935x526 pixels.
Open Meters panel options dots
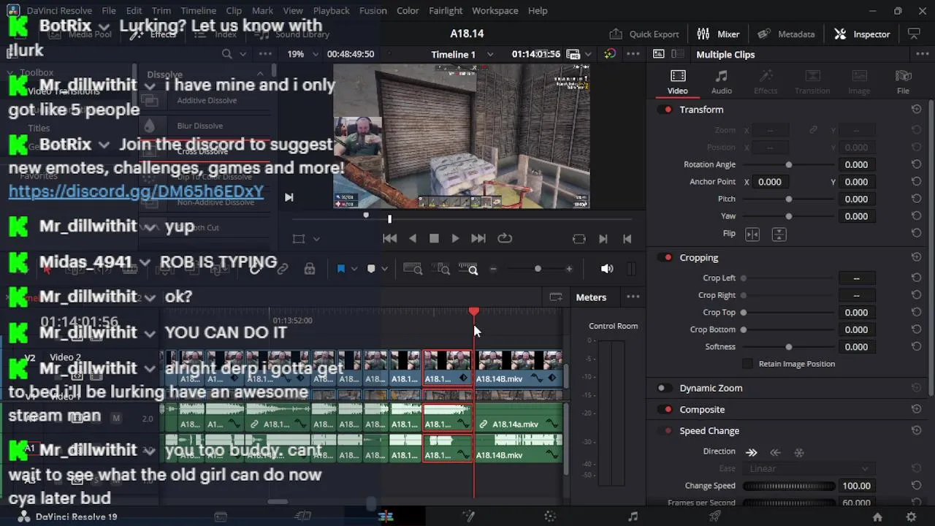point(633,297)
